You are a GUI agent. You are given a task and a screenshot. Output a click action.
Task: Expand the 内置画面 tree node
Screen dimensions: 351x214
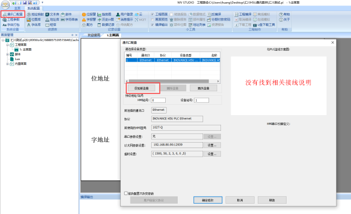point(8,64)
